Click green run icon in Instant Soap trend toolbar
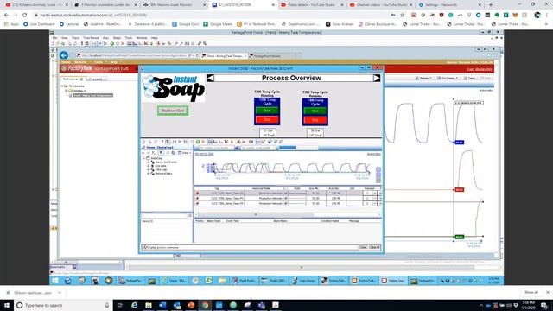This screenshot has height=311, width=553. tap(198, 142)
